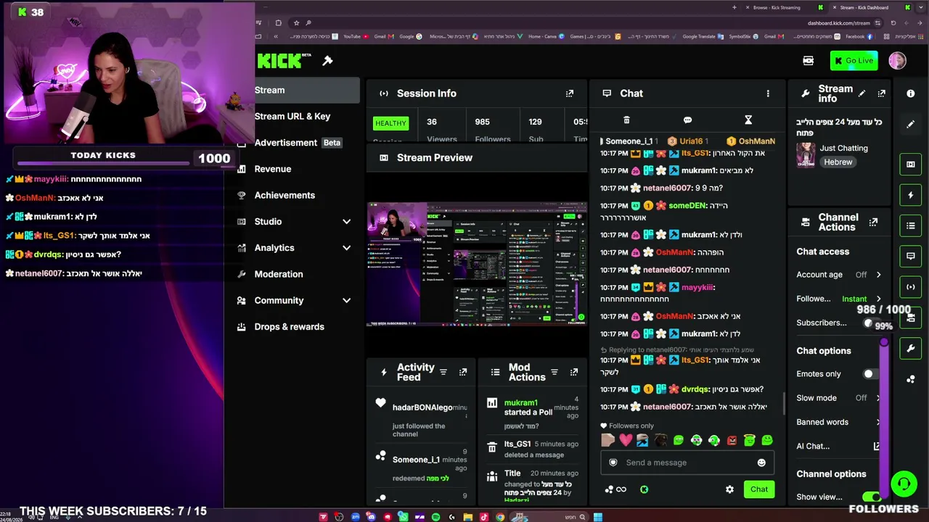Open the Followers chat delay chevron

pyautogui.click(x=878, y=299)
